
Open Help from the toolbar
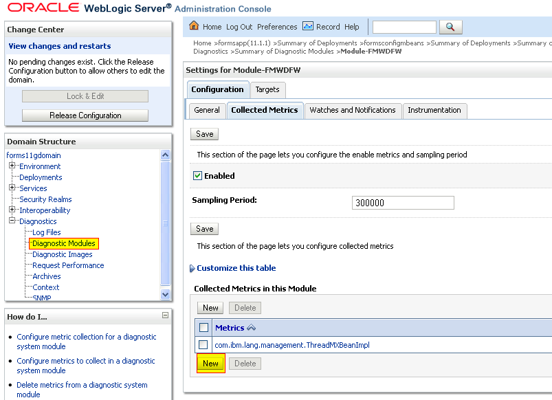pos(352,27)
